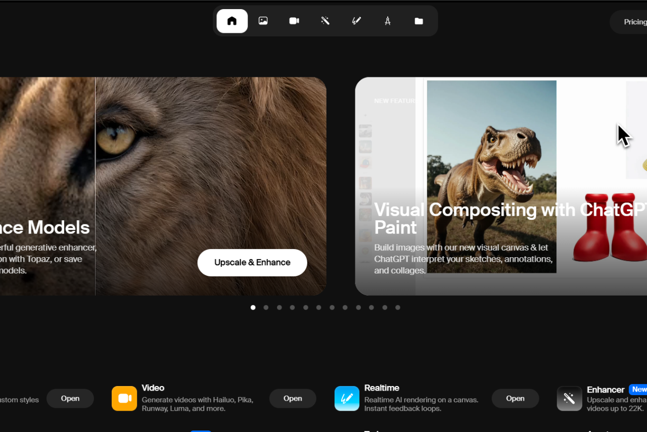Click the blue 'New' badge by Enhancer

(x=638, y=390)
